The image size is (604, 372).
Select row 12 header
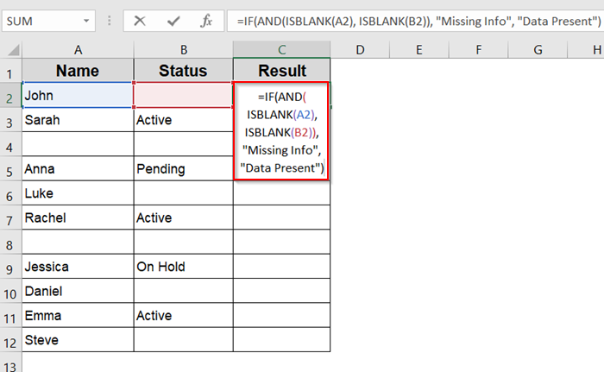(x=10, y=340)
